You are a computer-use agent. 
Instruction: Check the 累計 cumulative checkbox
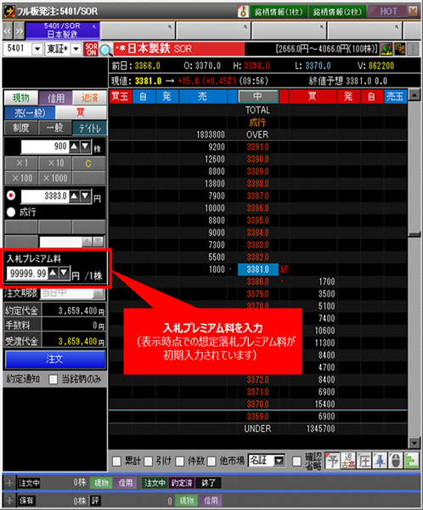point(116,461)
